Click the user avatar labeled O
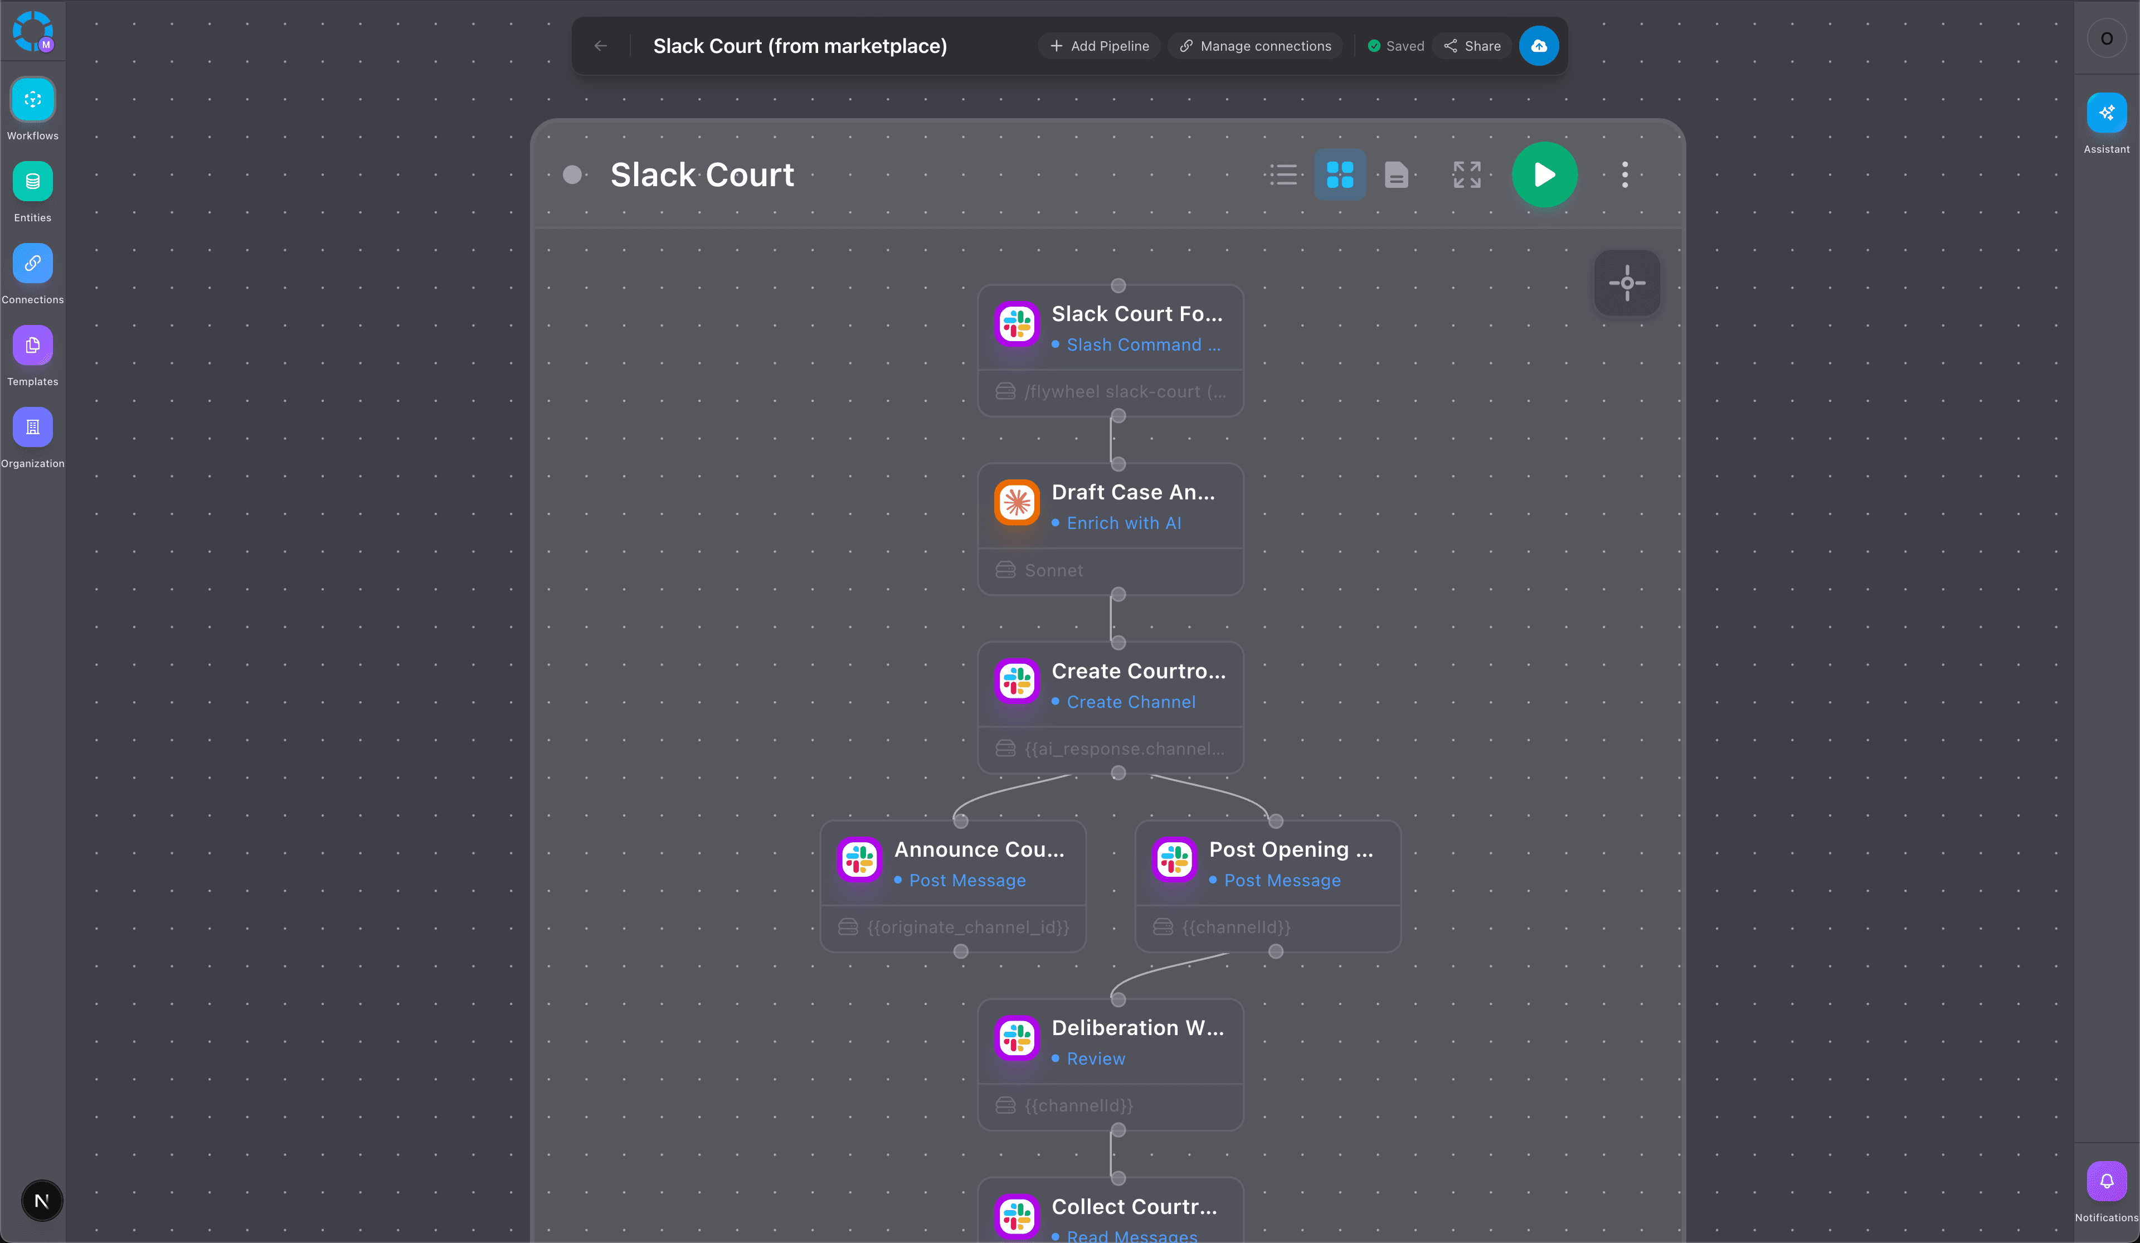The image size is (2140, 1243). [x=2106, y=38]
